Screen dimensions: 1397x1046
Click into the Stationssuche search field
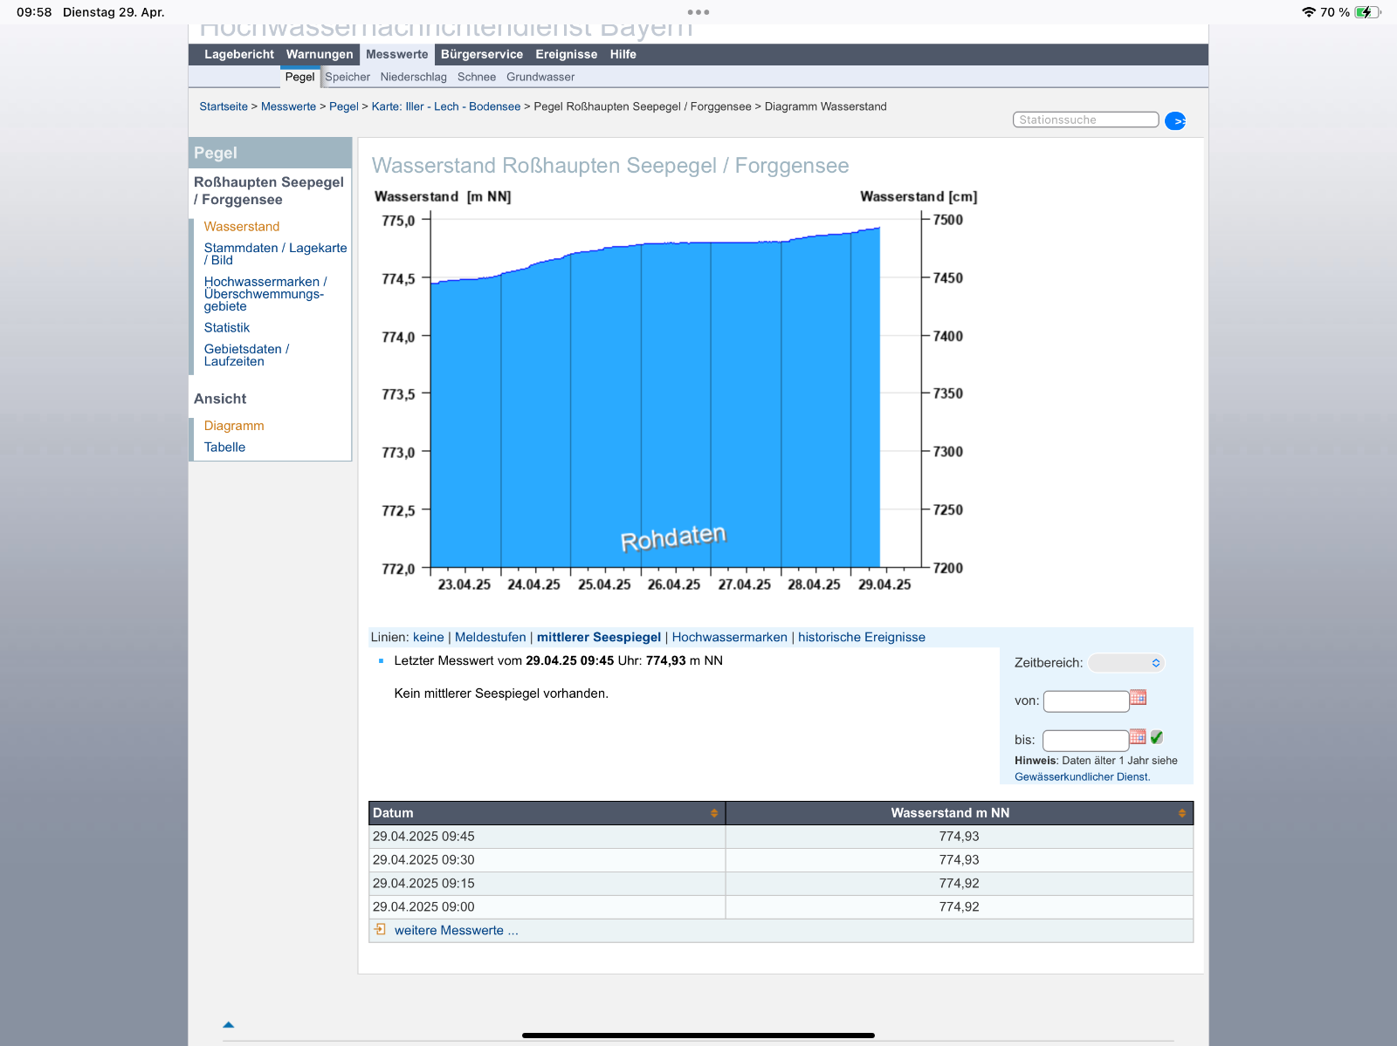click(x=1085, y=120)
